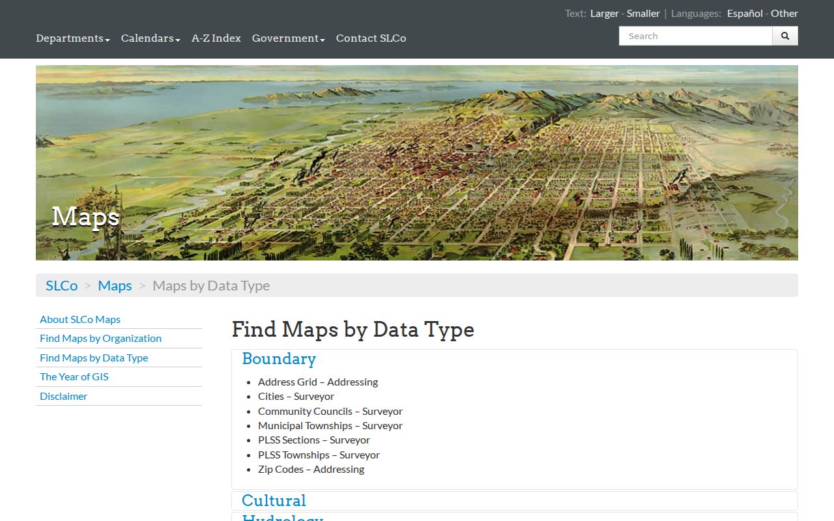Image resolution: width=834 pixels, height=521 pixels.
Task: Click the Maps banner image
Action: pyautogui.click(x=417, y=163)
